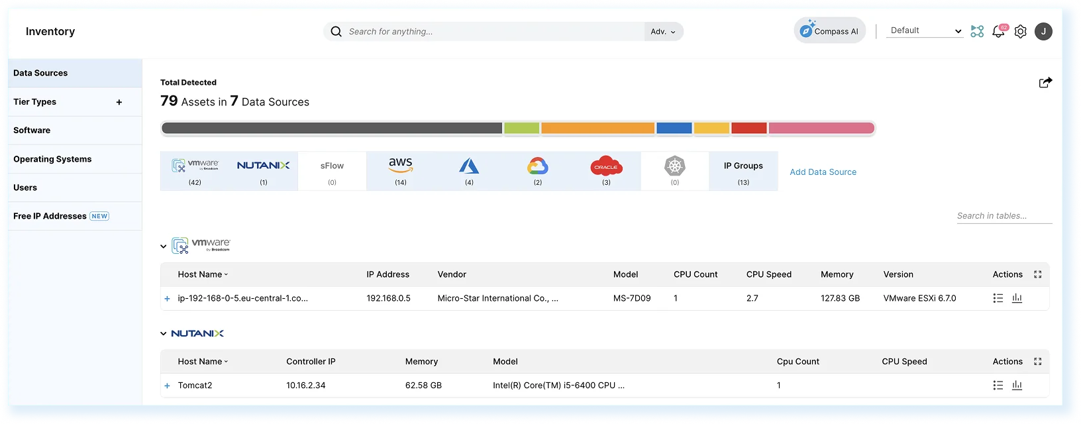Collapse the Nutanix table section
1081x424 pixels.
[164, 334]
